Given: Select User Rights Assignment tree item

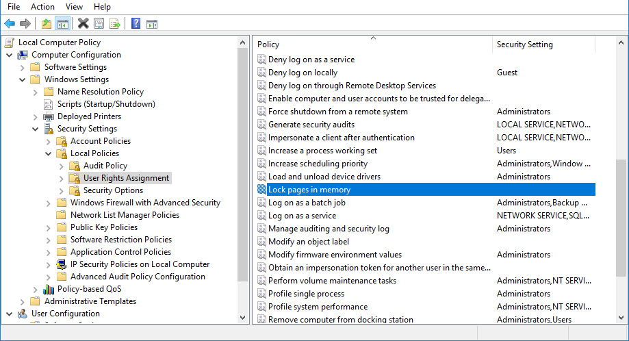Looking at the screenshot, I should [x=126, y=178].
